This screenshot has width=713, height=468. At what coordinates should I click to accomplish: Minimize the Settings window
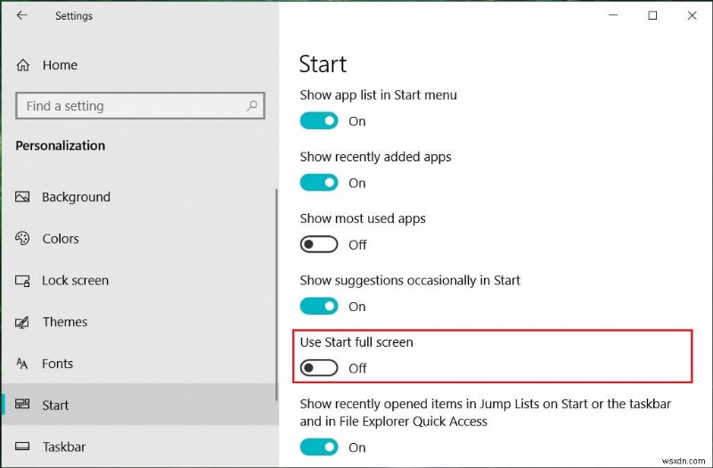(613, 15)
